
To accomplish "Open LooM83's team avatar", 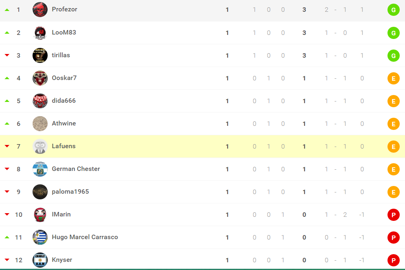I will pos(40,32).
